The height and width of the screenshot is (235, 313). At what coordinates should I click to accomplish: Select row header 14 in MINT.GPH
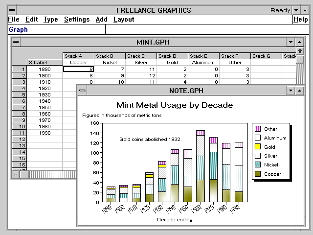click(x=19, y=152)
